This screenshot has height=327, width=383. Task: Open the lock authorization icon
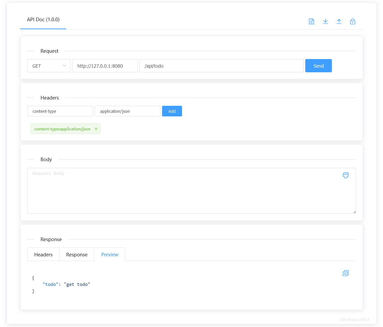point(352,22)
